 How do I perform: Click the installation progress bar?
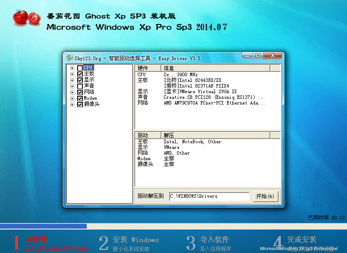(173, 226)
